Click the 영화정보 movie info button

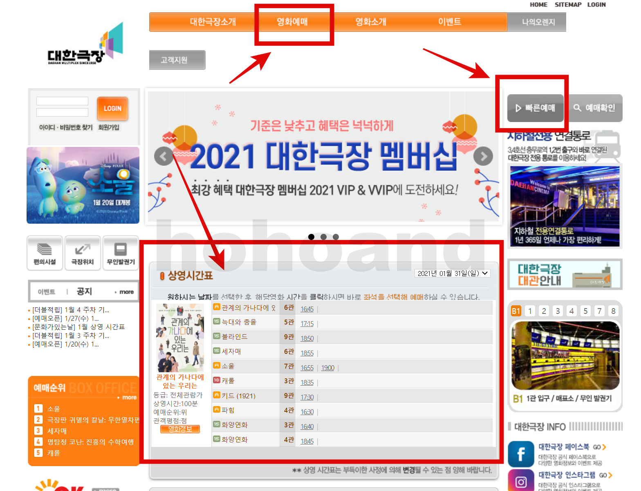(x=180, y=429)
